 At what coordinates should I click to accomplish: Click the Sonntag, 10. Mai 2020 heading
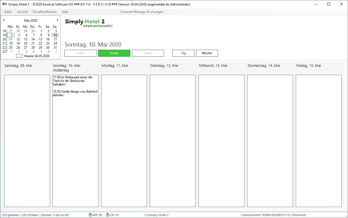(93, 45)
